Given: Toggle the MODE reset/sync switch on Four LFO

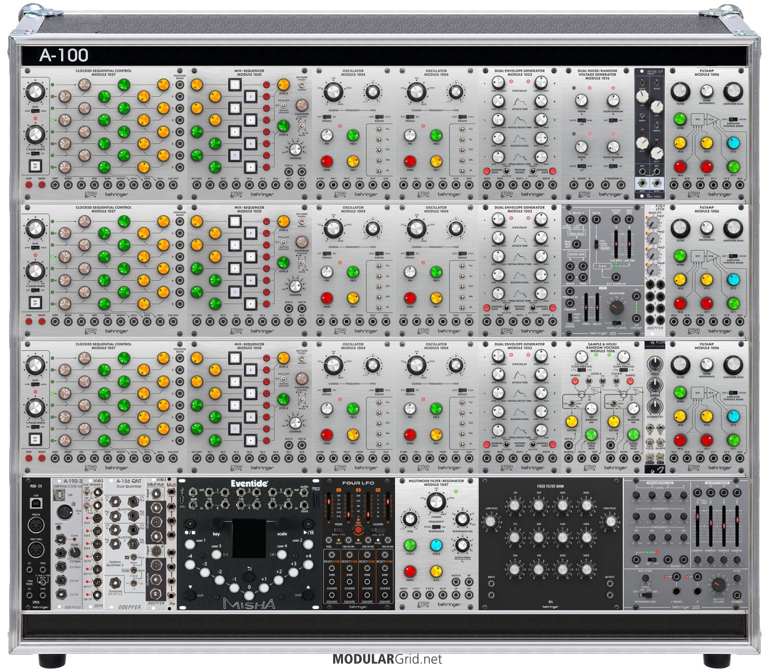Looking at the screenshot, I should tap(338, 530).
